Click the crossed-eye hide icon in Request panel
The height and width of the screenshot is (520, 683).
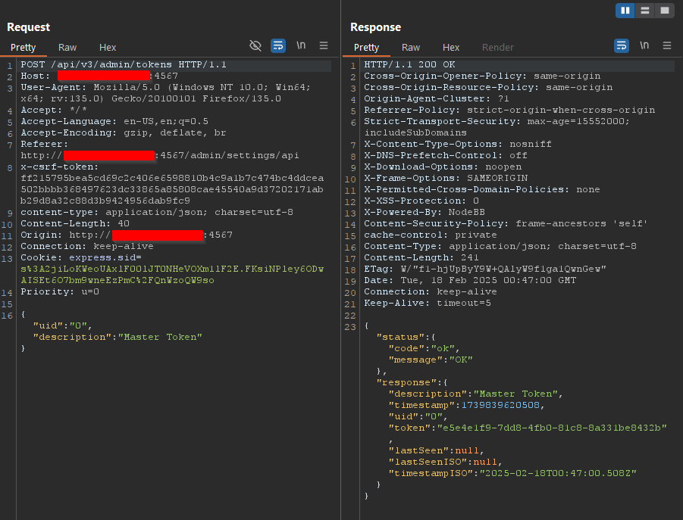(256, 45)
